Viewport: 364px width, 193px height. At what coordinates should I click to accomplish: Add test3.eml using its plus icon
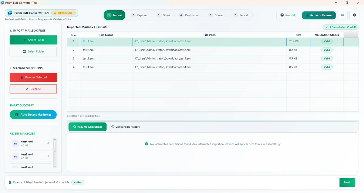(x=48, y=156)
